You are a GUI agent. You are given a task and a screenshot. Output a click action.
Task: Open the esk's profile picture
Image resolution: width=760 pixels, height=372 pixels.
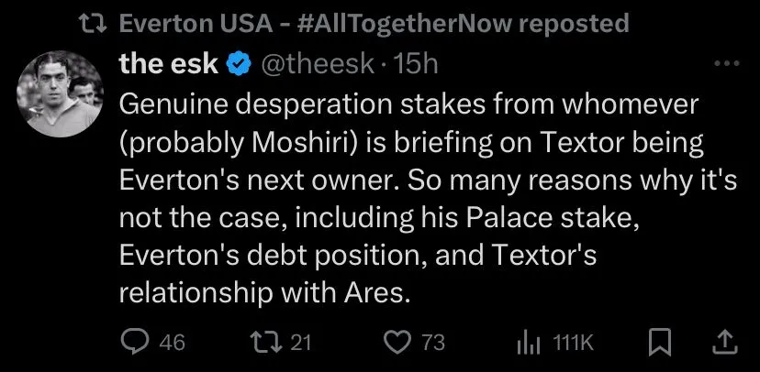coord(60,94)
